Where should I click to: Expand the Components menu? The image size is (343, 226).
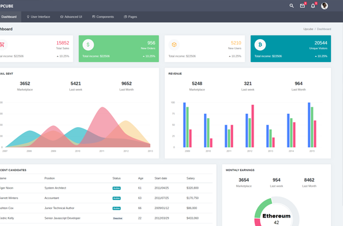click(x=103, y=17)
